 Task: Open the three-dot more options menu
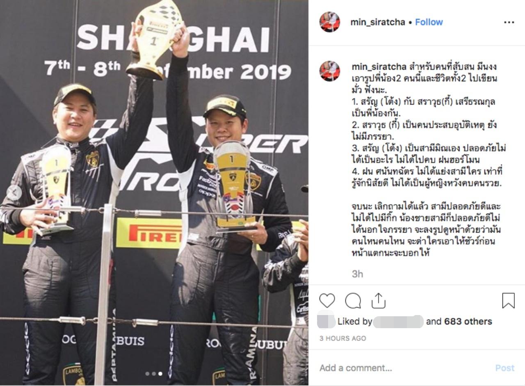[509, 22]
